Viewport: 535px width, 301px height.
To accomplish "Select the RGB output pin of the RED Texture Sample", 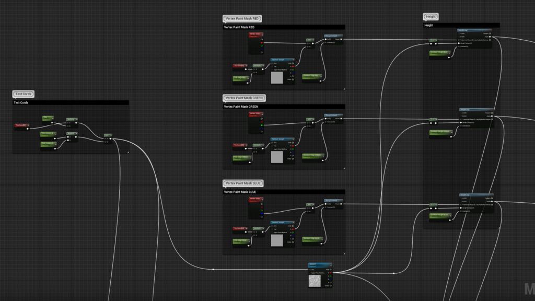I will [292, 64].
